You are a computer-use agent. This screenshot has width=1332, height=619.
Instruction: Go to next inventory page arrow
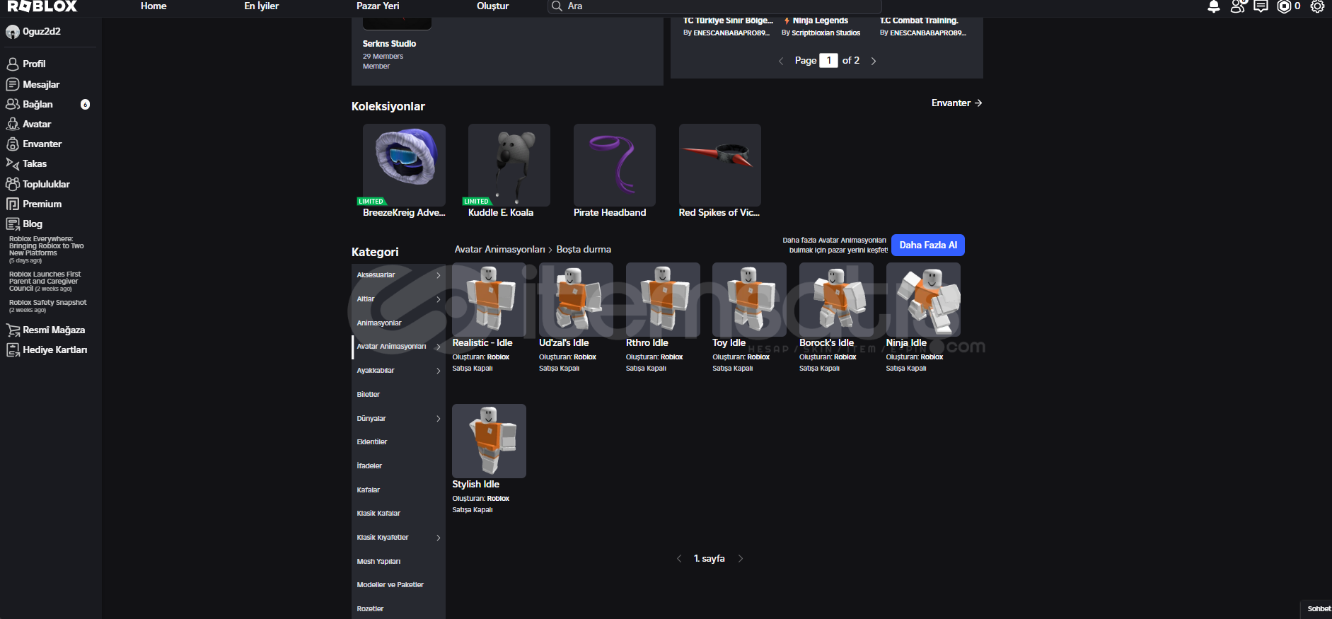pos(741,559)
